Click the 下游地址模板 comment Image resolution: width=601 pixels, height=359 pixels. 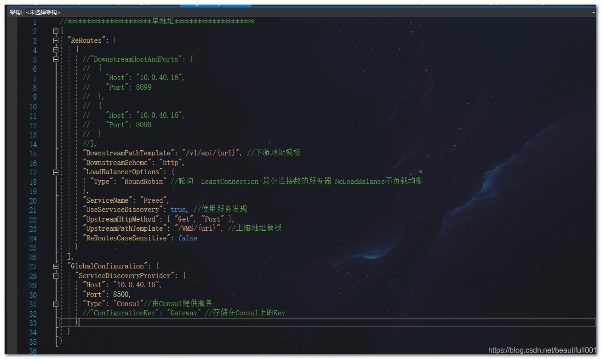(x=274, y=153)
